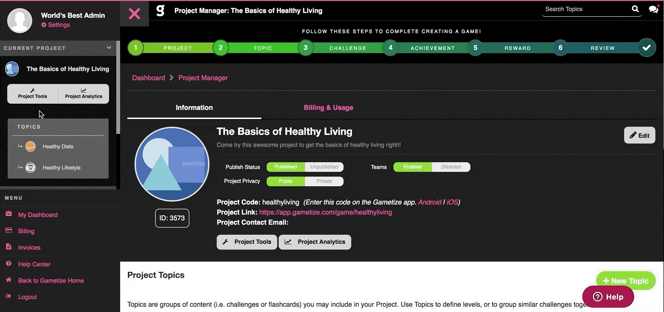This screenshot has height=312, width=664.
Task: Go to step 1 Project
Action: tap(136, 48)
